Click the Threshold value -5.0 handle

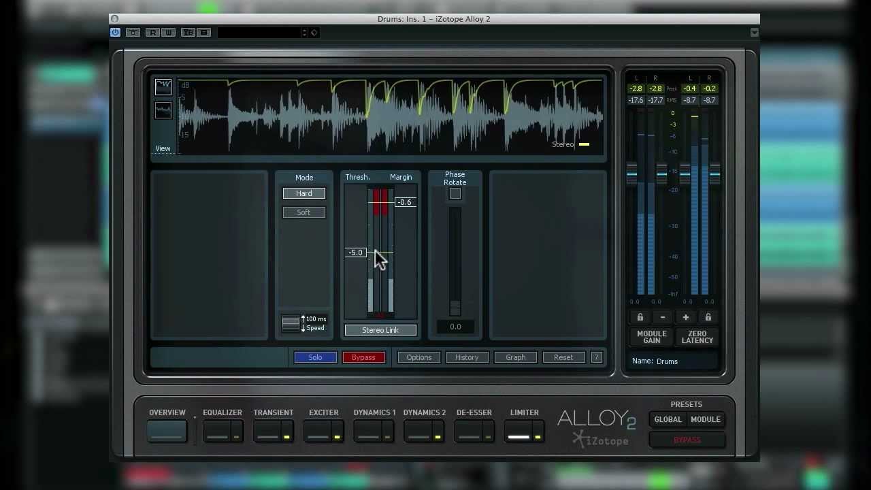coord(356,252)
